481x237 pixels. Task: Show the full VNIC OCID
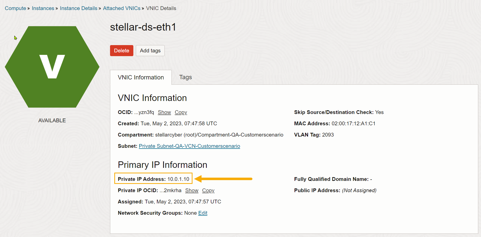tap(164, 112)
